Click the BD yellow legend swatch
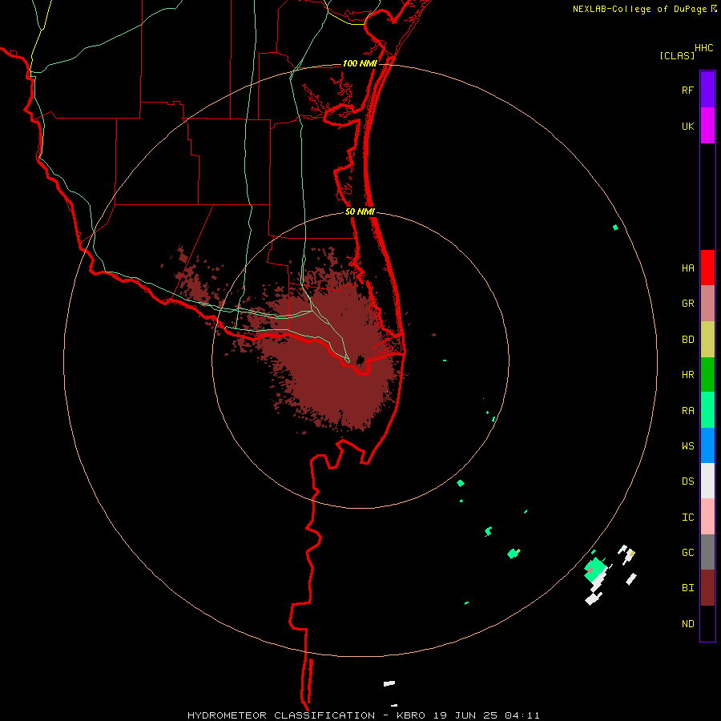Viewport: 721px width, 721px height. tap(707, 339)
